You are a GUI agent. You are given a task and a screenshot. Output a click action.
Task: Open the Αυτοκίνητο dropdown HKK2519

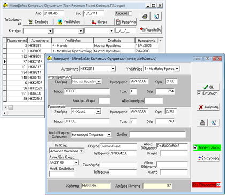(x=113, y=68)
